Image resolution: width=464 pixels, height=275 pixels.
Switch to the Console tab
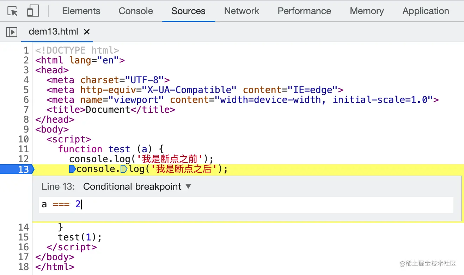[136, 11]
